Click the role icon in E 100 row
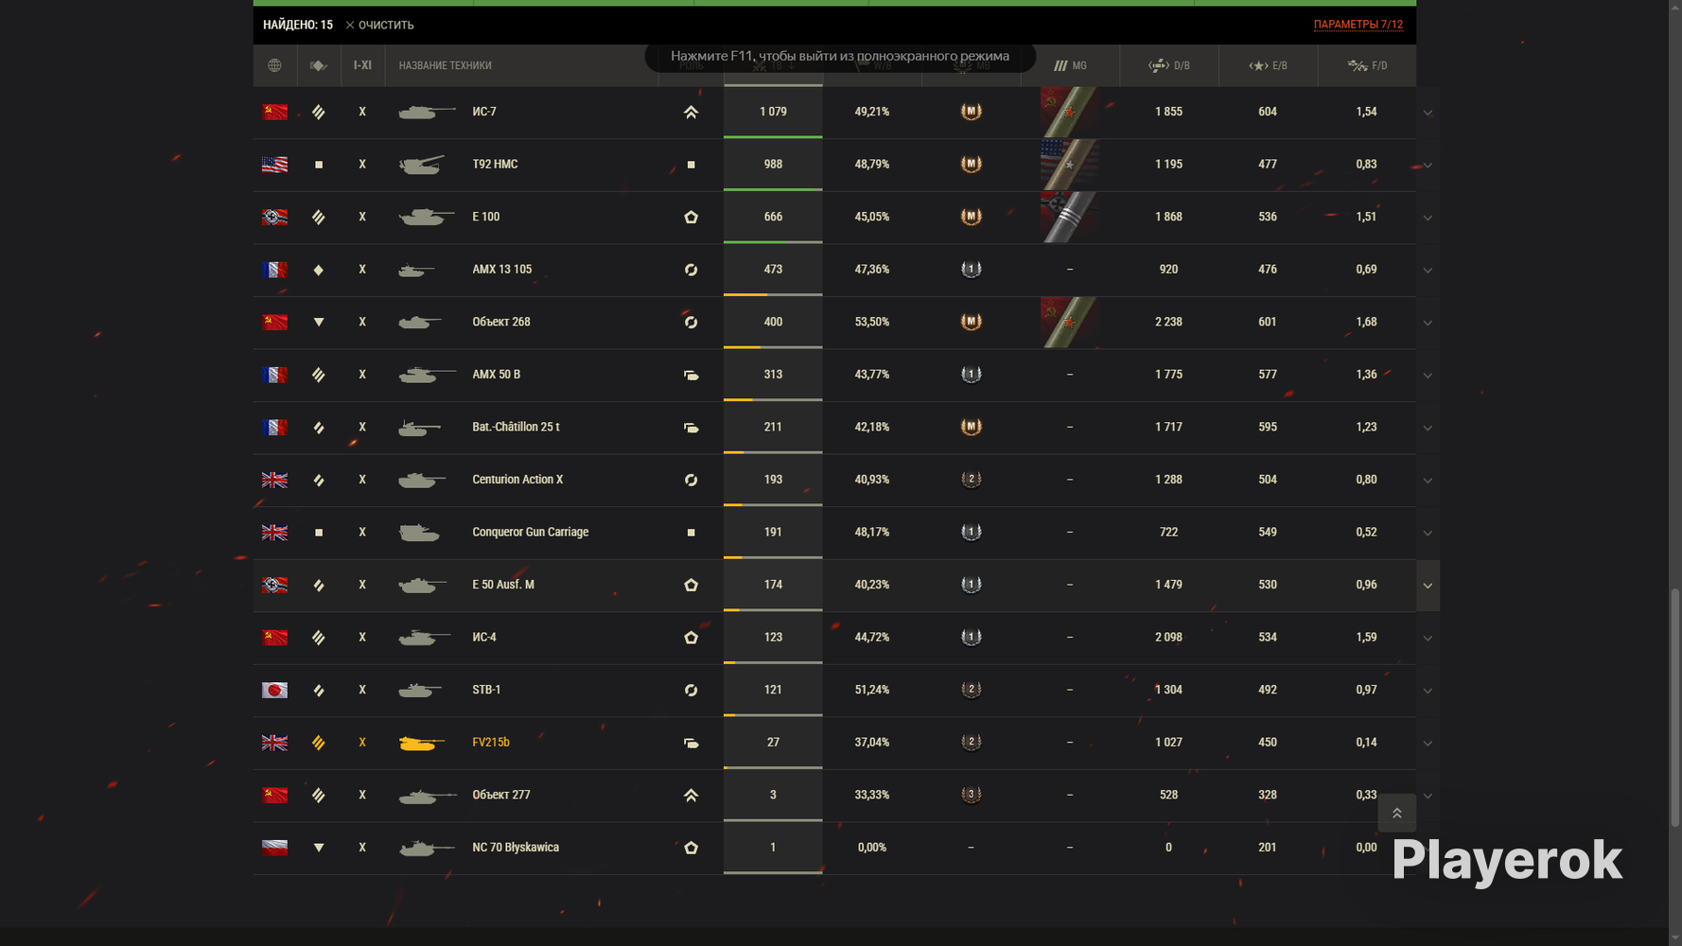 pos(692,217)
